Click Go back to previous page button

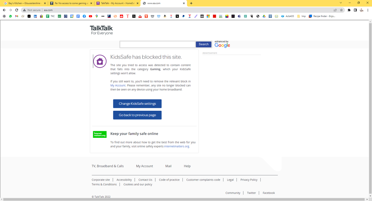[x=137, y=115]
